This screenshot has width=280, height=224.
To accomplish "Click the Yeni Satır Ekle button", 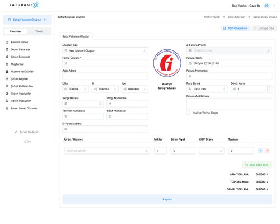I will tap(257, 165).
